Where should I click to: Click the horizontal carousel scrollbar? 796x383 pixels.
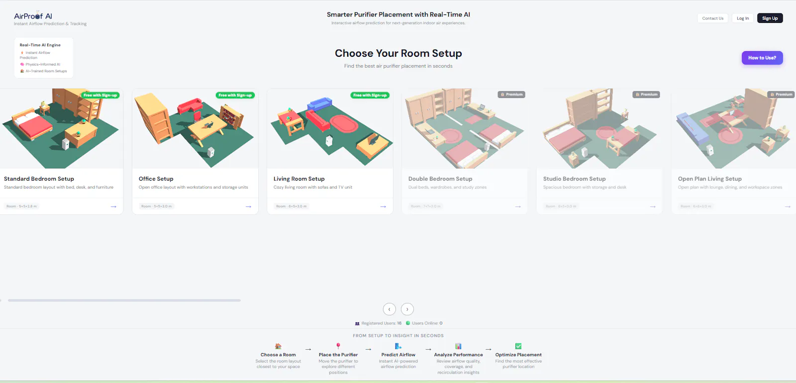pyautogui.click(x=124, y=300)
